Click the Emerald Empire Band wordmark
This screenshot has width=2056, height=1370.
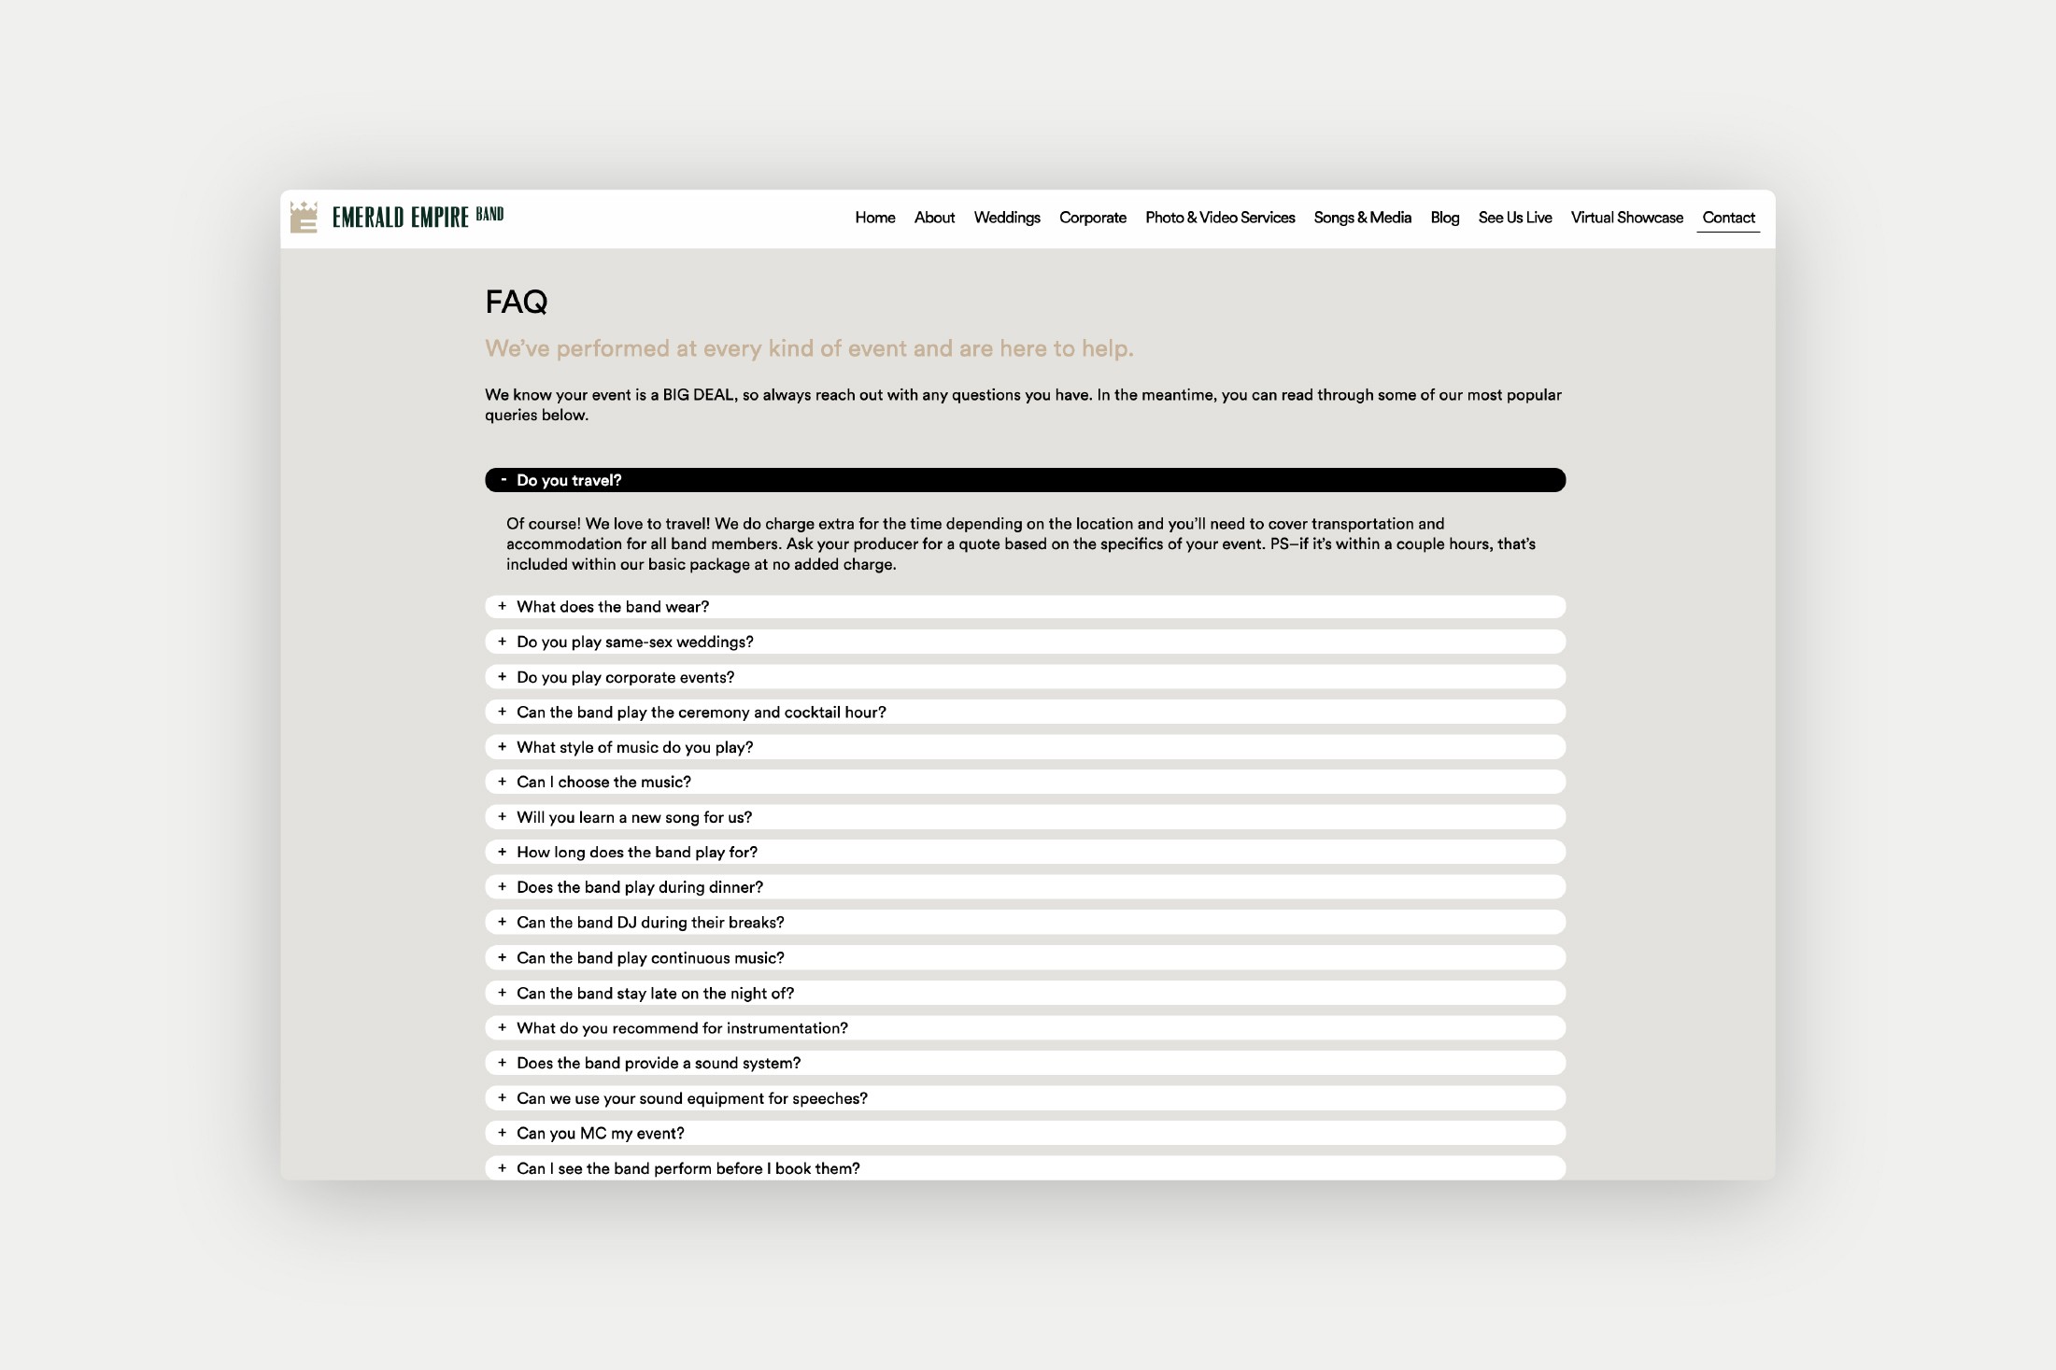point(417,218)
